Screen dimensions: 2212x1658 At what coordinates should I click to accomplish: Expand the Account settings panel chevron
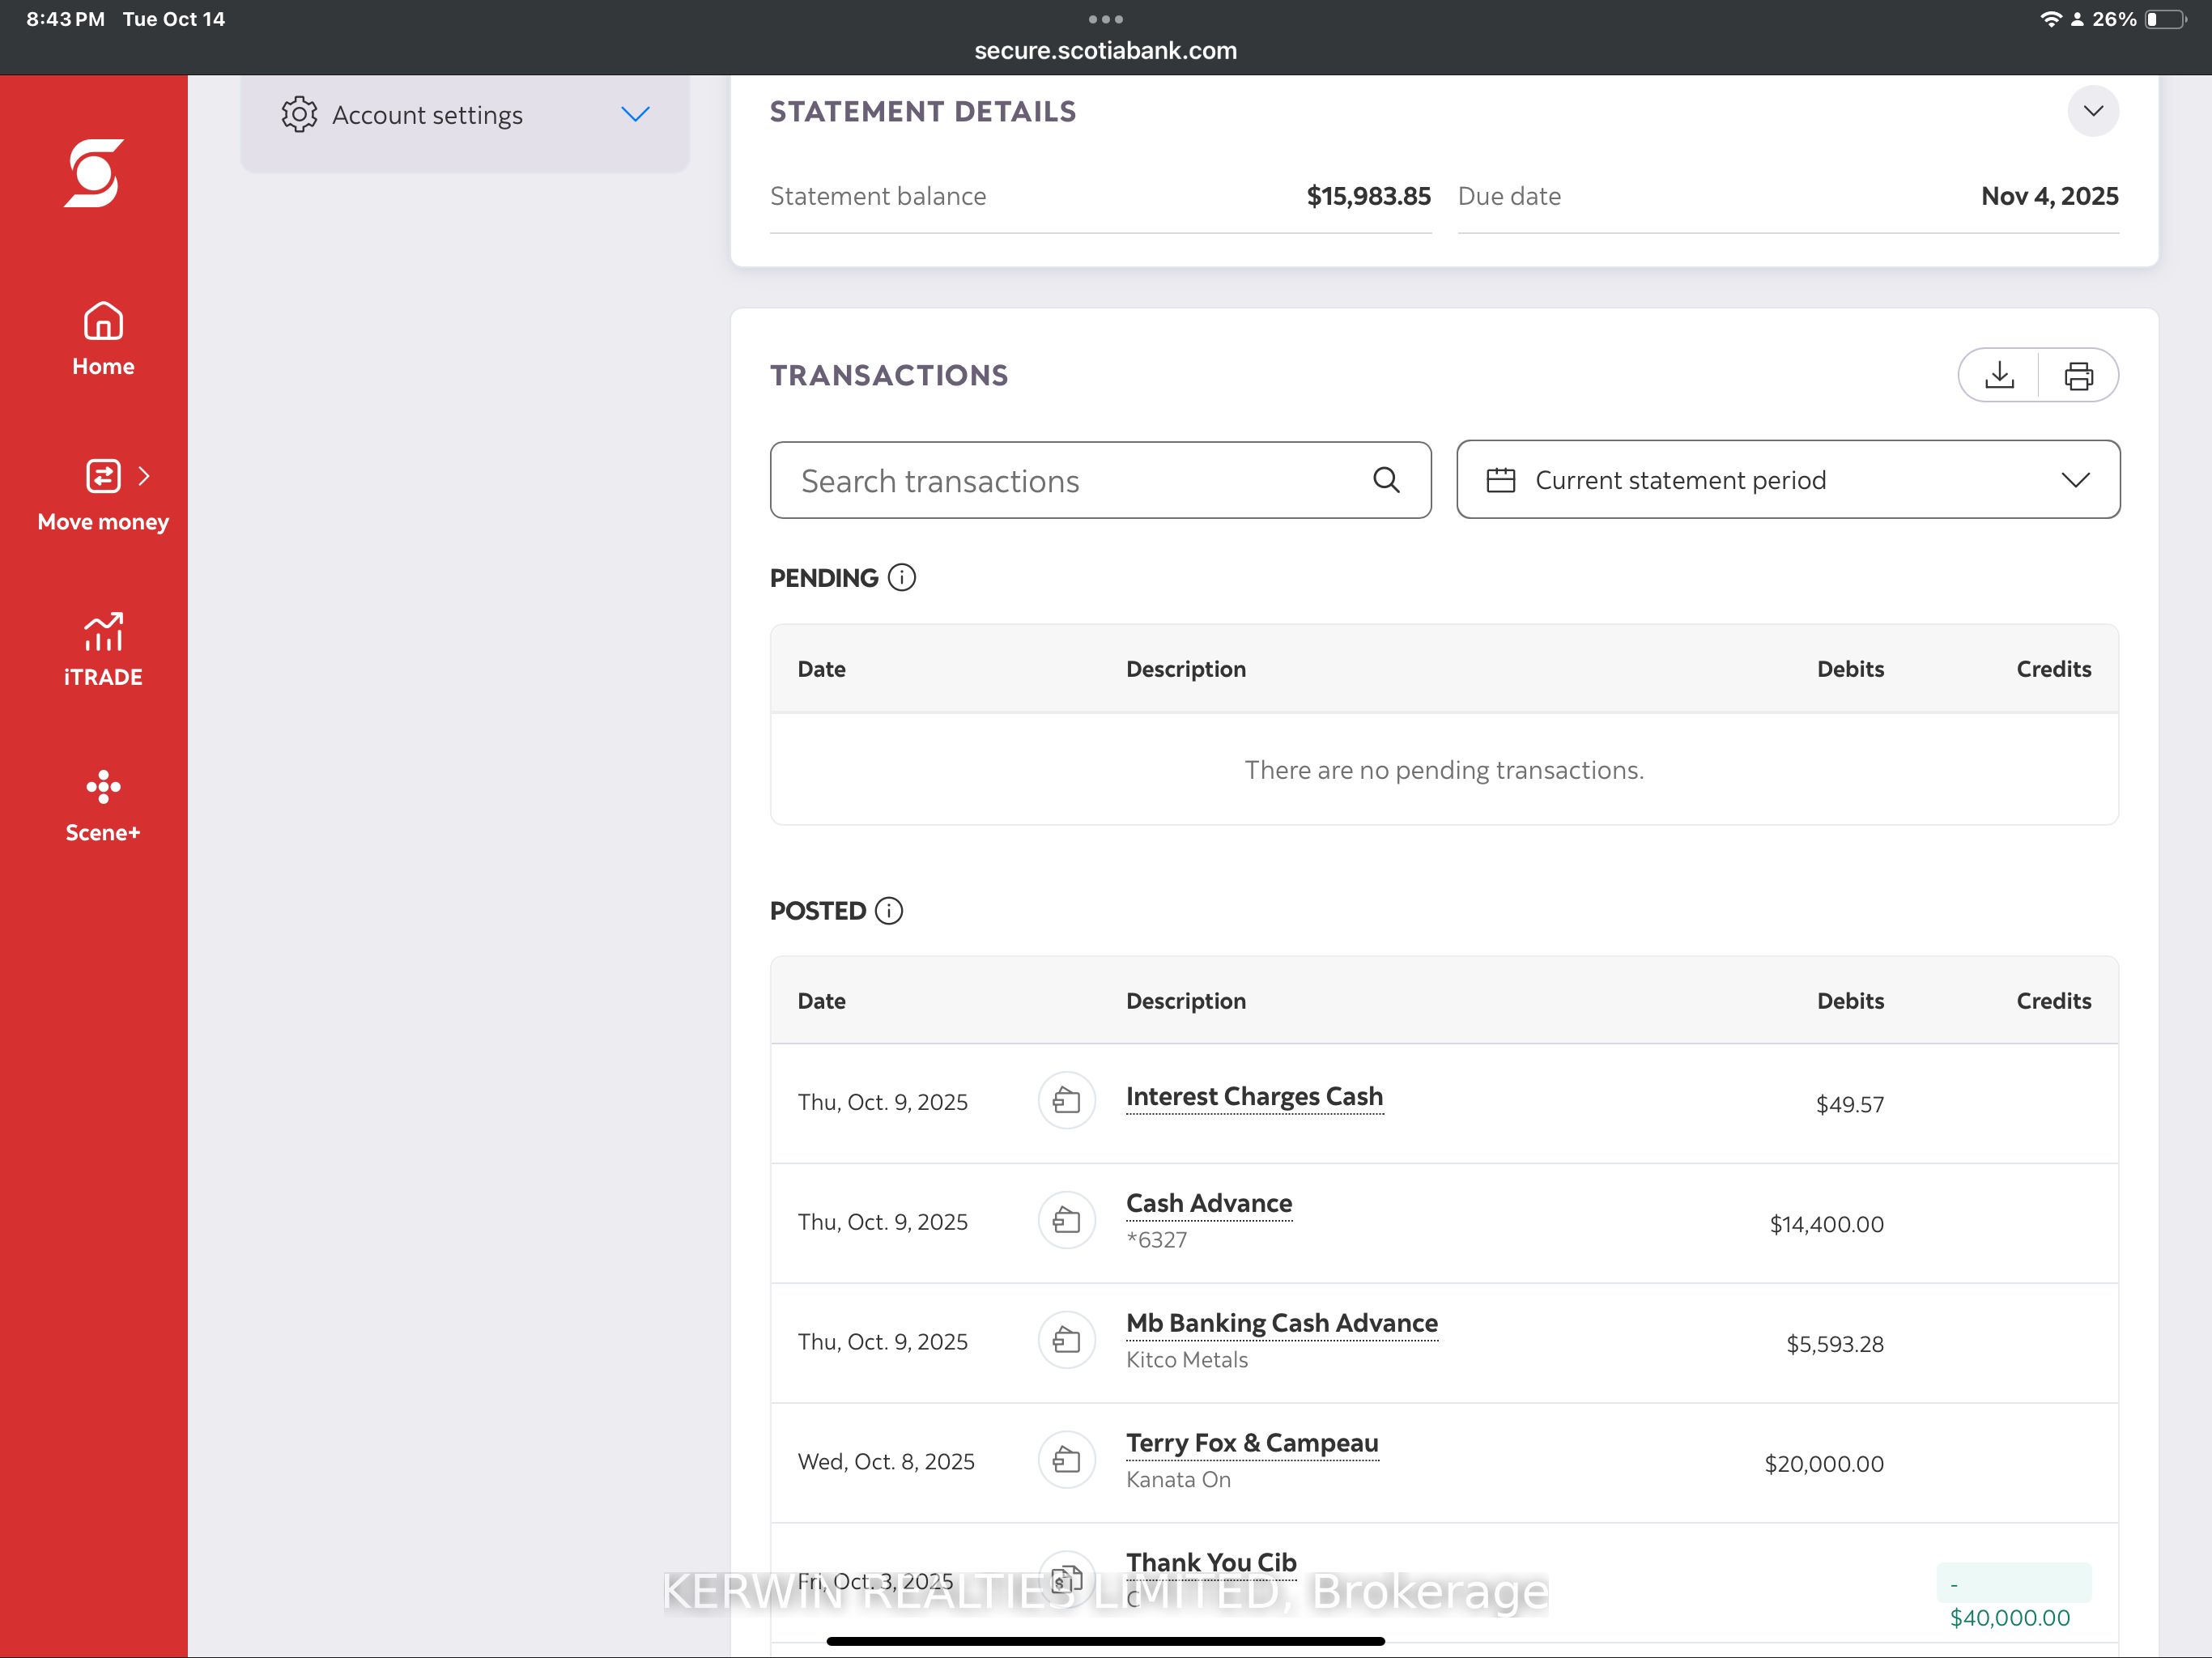(635, 114)
